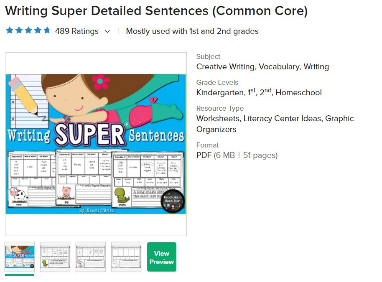Screen dimensions: 382x282
Task: Select the cover image thumbnail
Action: pyautogui.click(x=19, y=257)
